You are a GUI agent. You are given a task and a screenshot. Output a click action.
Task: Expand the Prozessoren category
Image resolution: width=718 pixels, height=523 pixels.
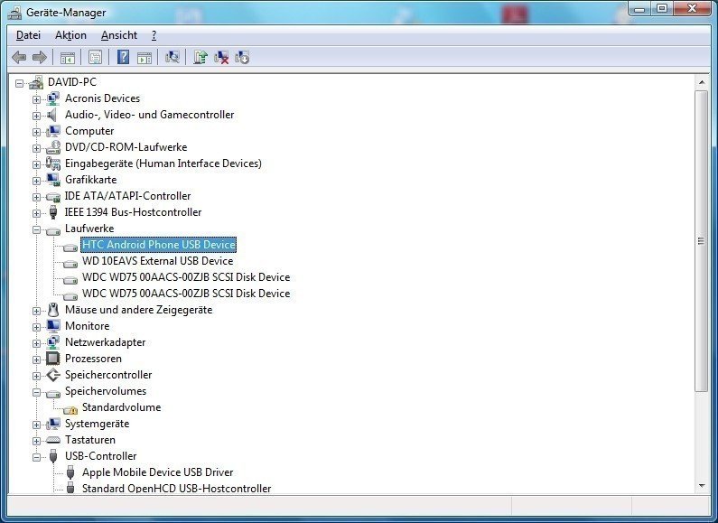pyautogui.click(x=36, y=360)
